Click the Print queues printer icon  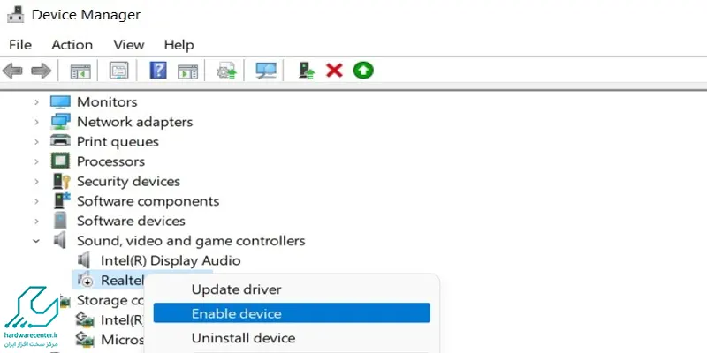60,141
